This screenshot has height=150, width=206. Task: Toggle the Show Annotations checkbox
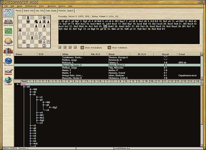82,47
